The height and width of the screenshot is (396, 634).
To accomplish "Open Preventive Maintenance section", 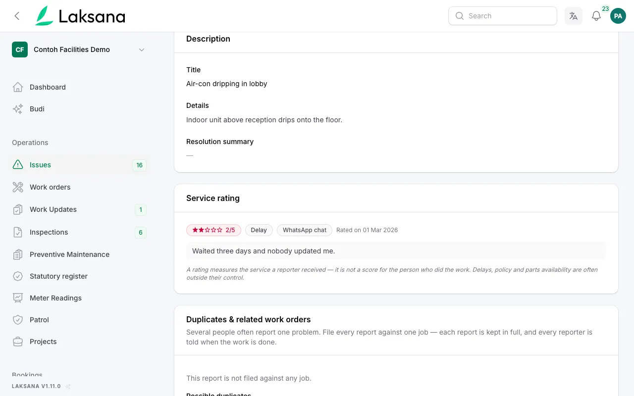I will (79, 254).
